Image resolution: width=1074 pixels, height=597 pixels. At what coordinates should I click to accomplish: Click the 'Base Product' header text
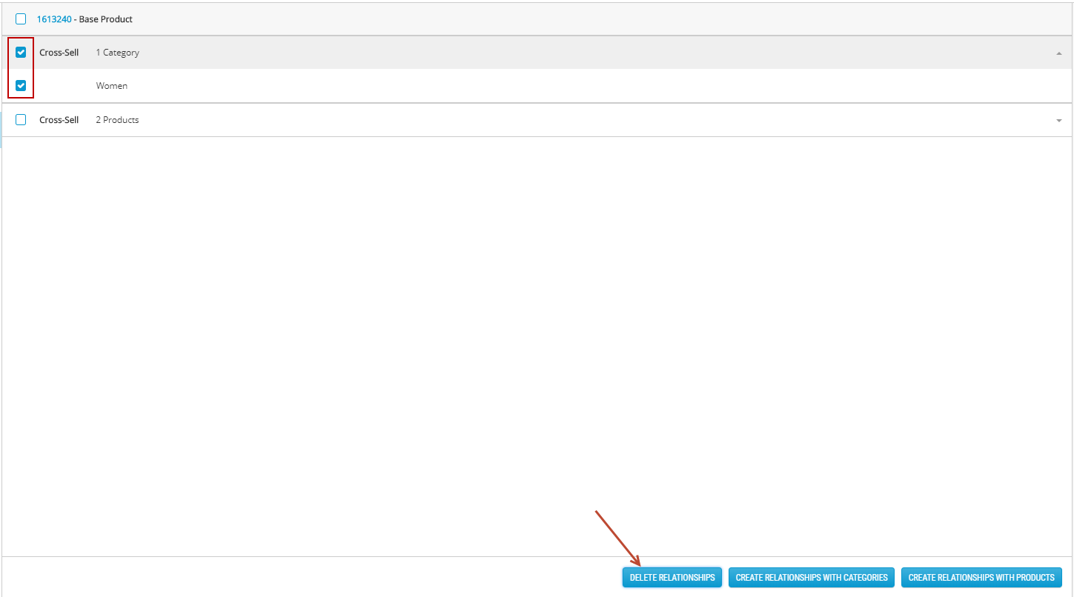point(106,19)
